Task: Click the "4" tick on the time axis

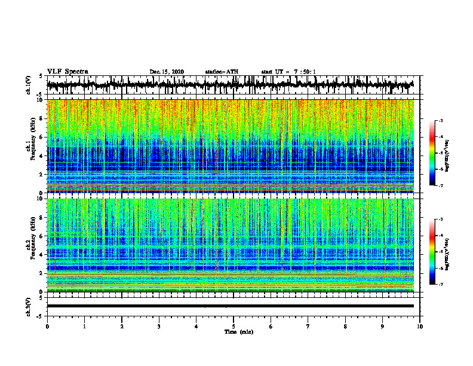Action: tap(196, 327)
